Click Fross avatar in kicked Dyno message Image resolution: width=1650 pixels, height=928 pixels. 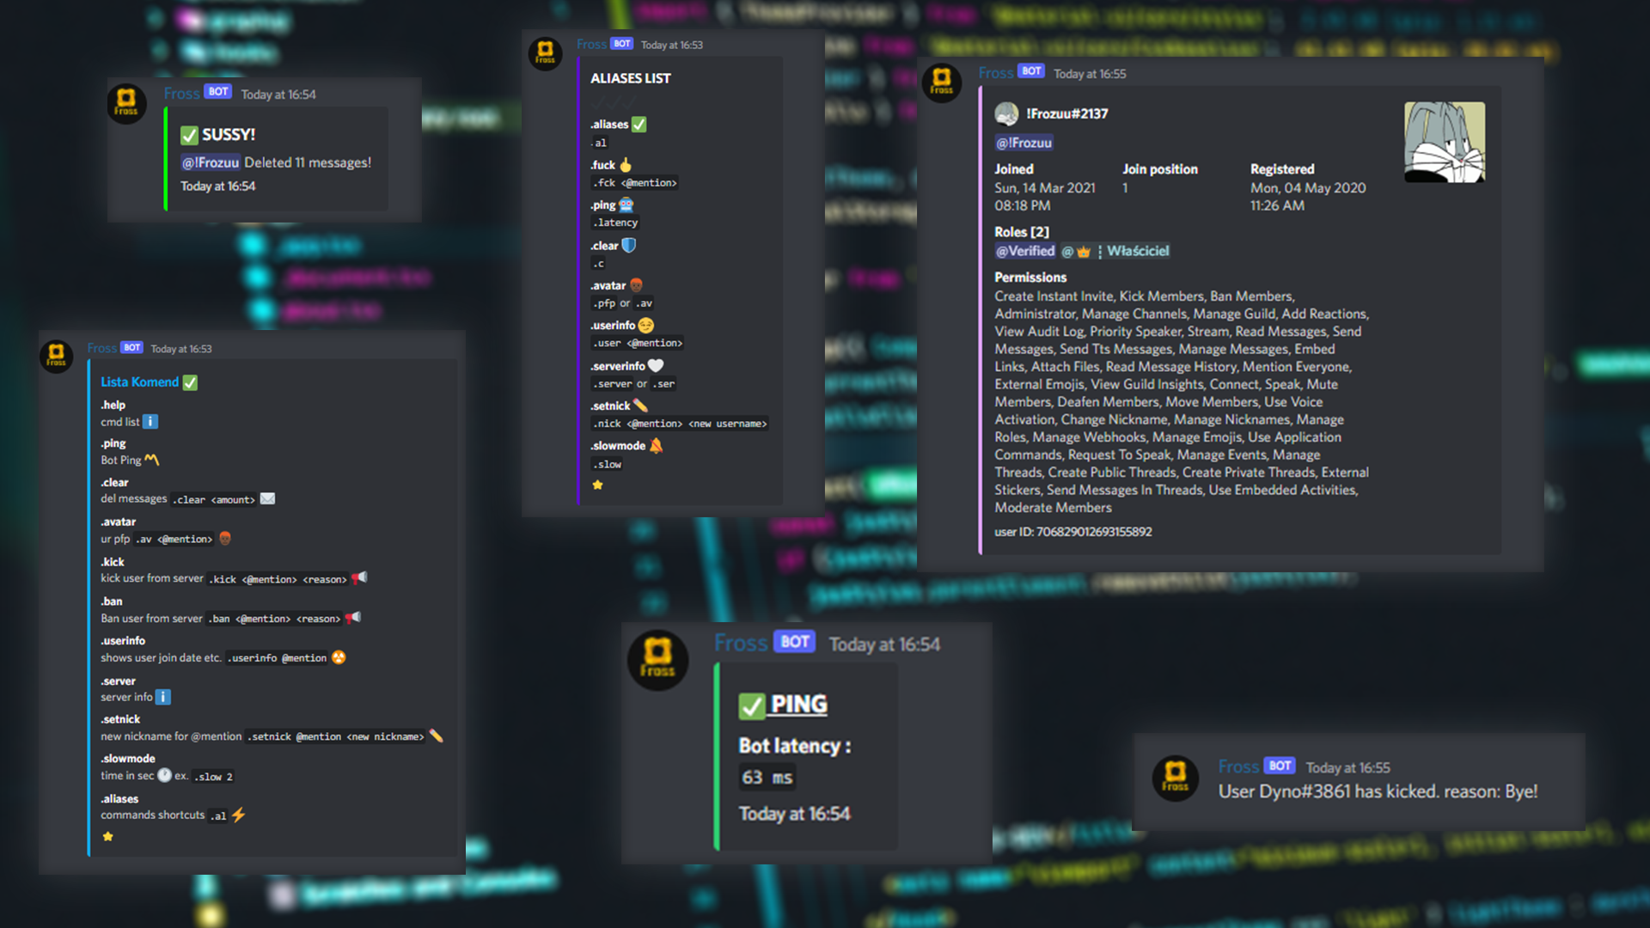pos(1175,777)
